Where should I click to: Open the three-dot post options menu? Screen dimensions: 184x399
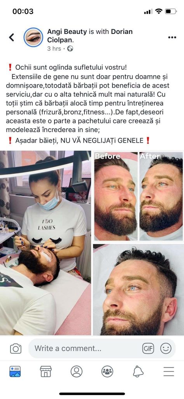(172, 37)
